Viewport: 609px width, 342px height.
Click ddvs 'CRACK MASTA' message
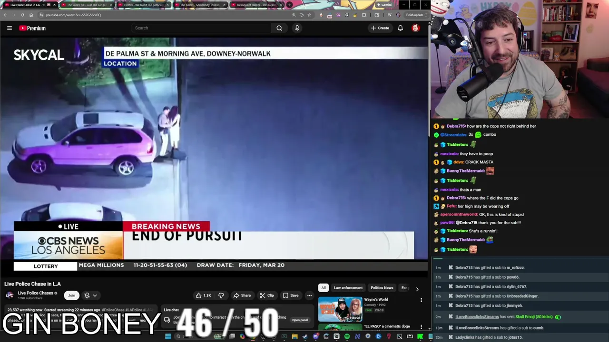463,162
